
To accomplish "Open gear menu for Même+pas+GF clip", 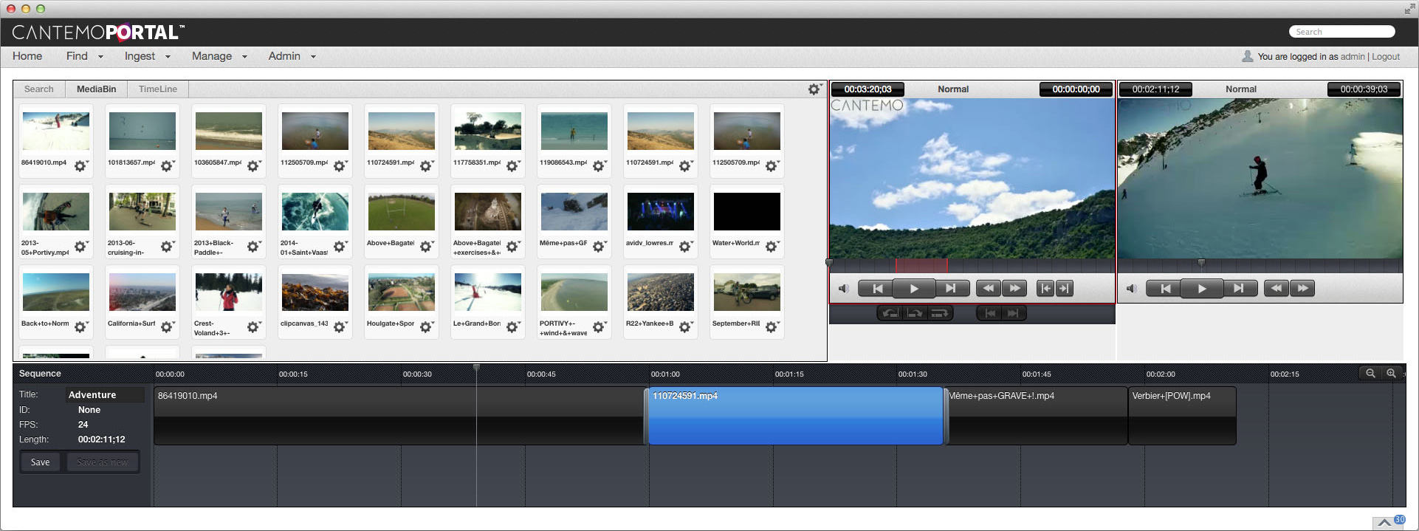I will (x=599, y=246).
